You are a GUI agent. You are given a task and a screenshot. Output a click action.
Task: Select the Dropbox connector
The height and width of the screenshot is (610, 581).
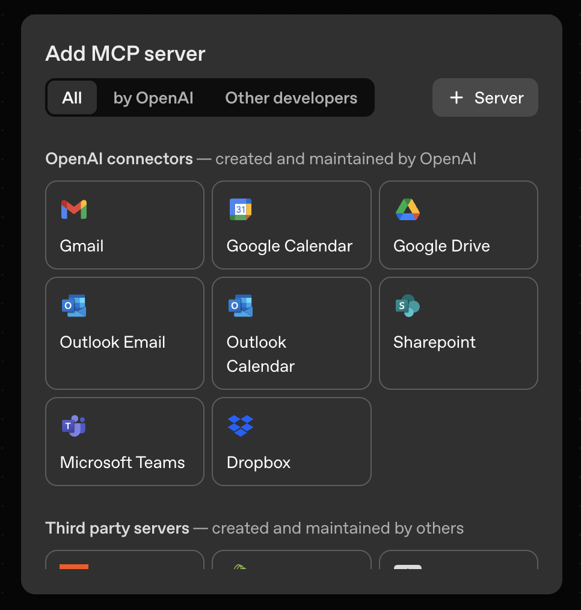[291, 442]
